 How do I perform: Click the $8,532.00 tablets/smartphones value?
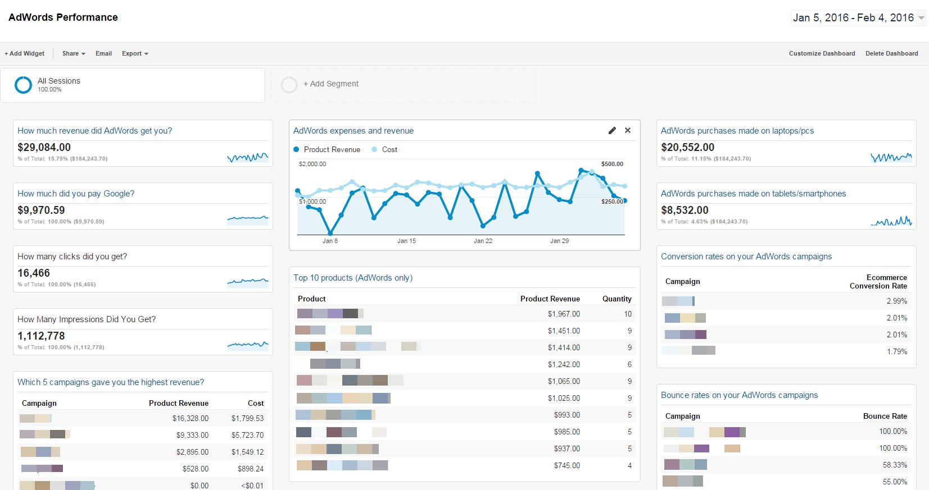pos(685,210)
